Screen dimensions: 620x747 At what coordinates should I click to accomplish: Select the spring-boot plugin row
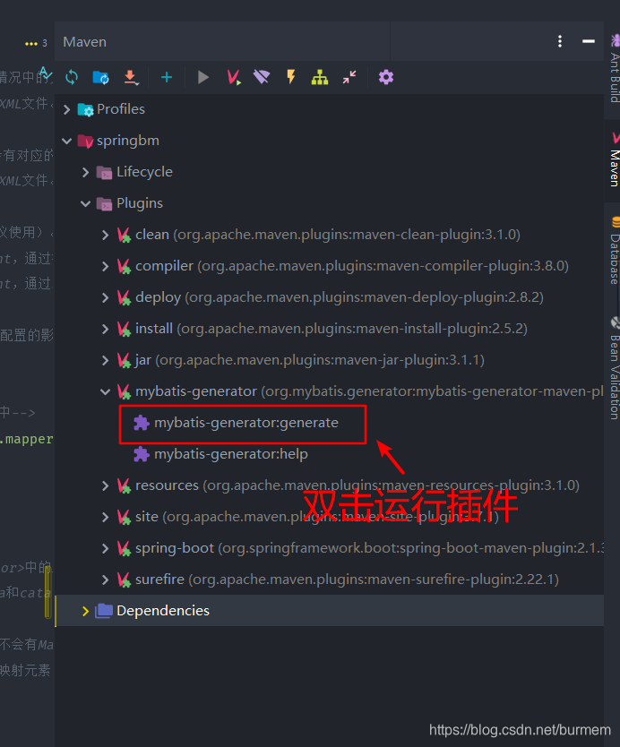point(329,548)
